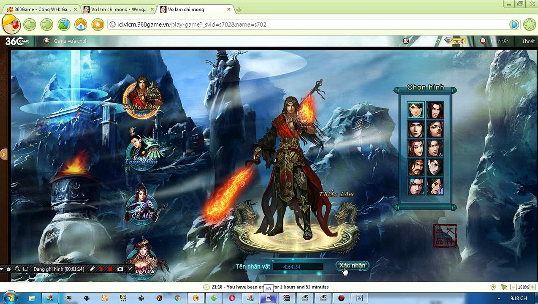Image resolution: width=538 pixels, height=304 pixels.
Task: Expand the left side panel orange arrow
Action: pyautogui.click(x=3, y=155)
